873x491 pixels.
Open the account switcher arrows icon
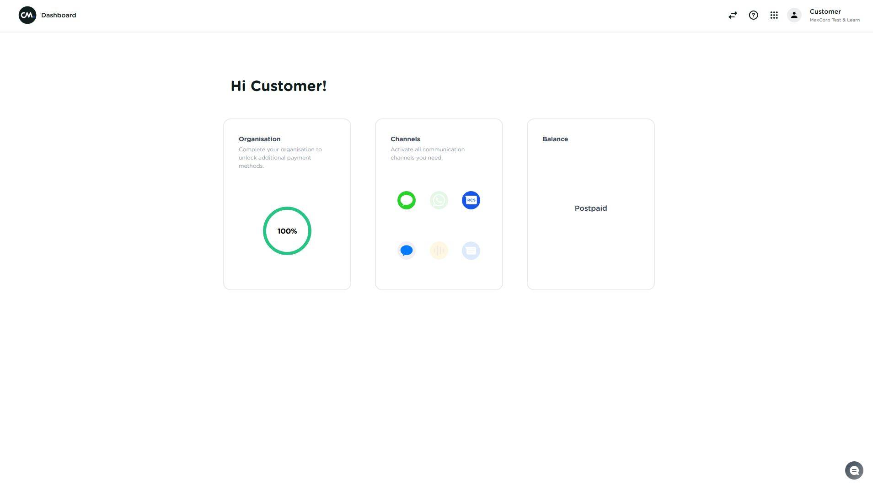(733, 15)
